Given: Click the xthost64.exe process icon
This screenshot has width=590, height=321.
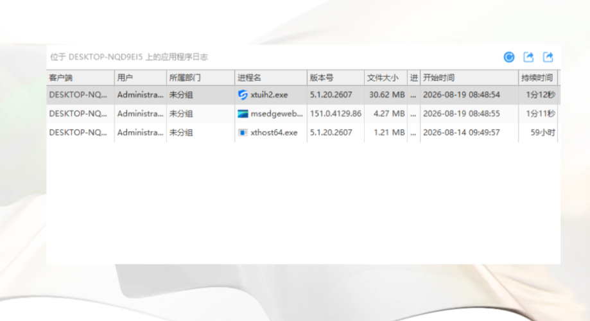Looking at the screenshot, I should click(x=243, y=132).
